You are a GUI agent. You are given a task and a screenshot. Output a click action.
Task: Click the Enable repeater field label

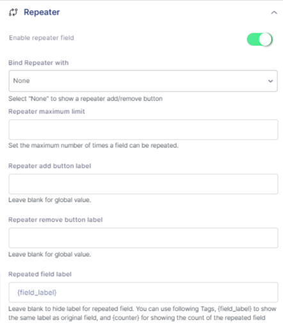click(42, 38)
